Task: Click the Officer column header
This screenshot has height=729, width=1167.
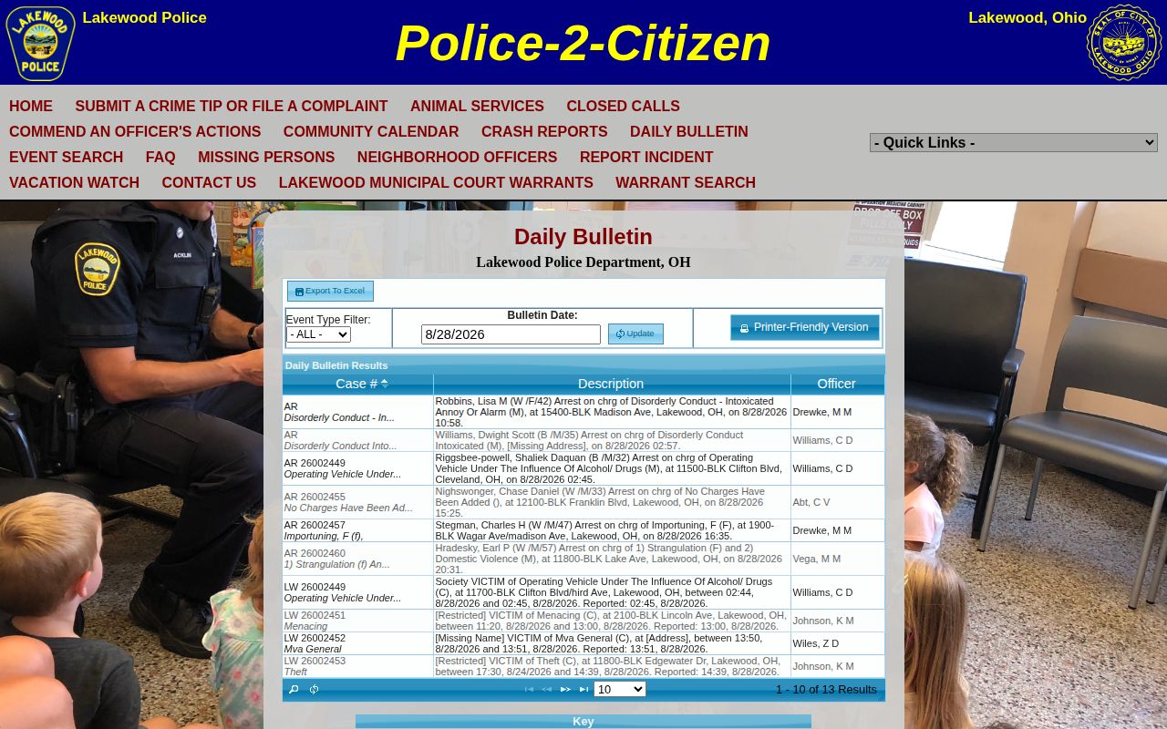Action: click(836, 384)
